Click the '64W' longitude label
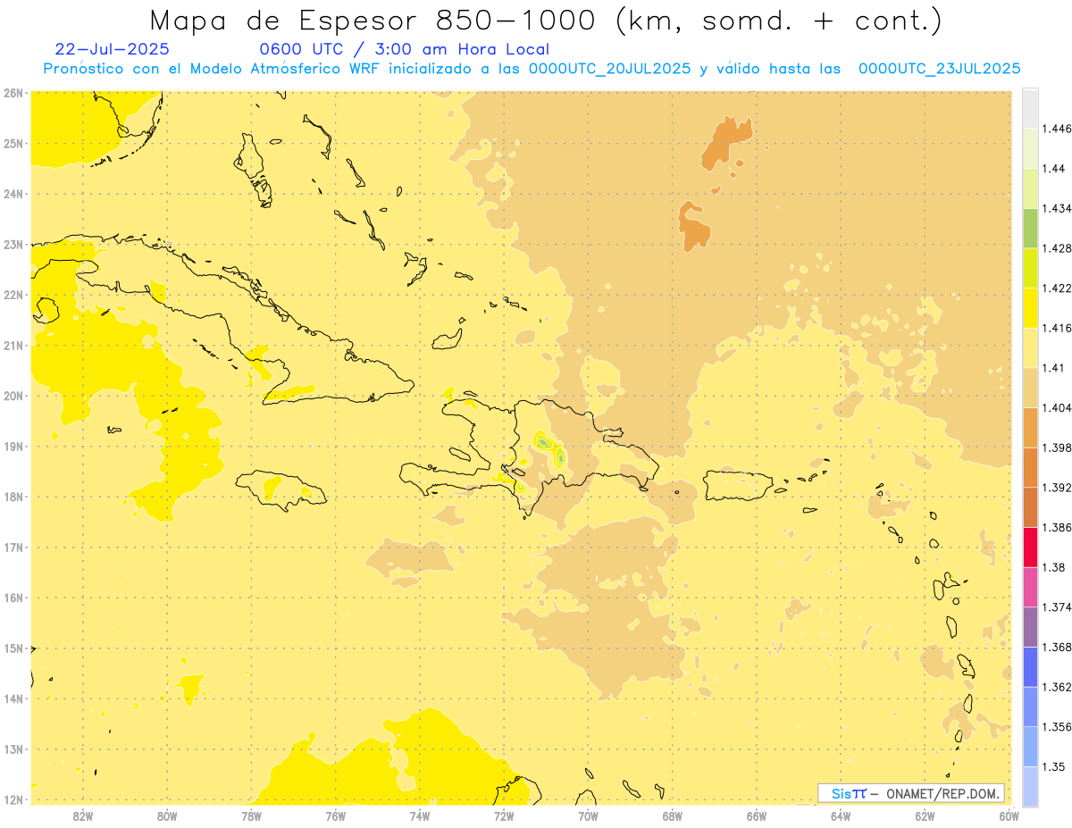 tap(841, 815)
